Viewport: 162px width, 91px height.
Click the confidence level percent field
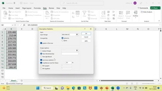[x=69, y=63]
